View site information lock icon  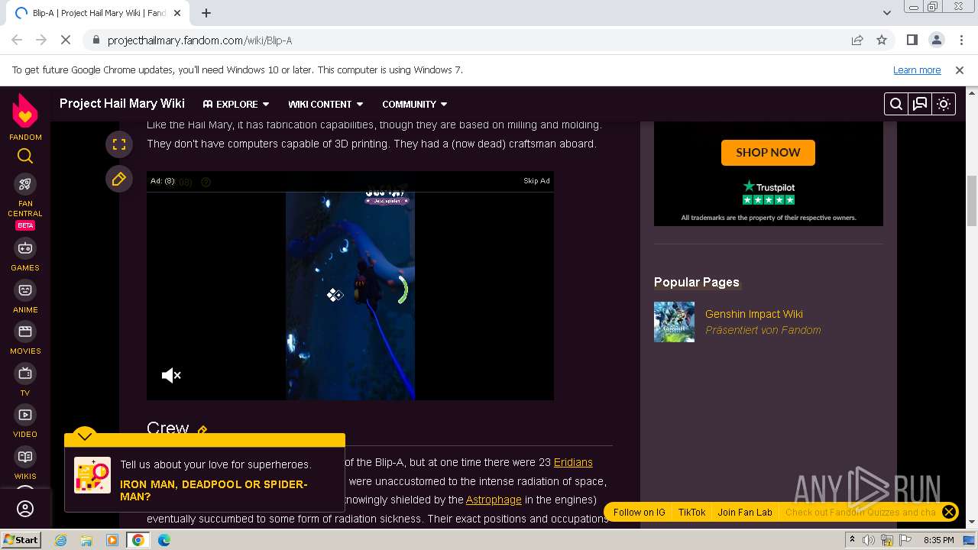[96, 40]
